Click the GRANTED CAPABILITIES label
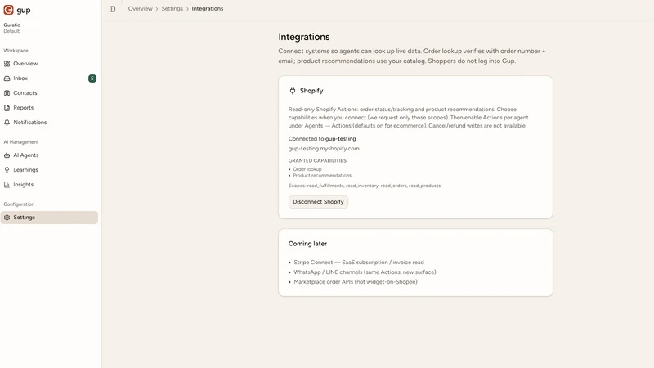 [317, 160]
